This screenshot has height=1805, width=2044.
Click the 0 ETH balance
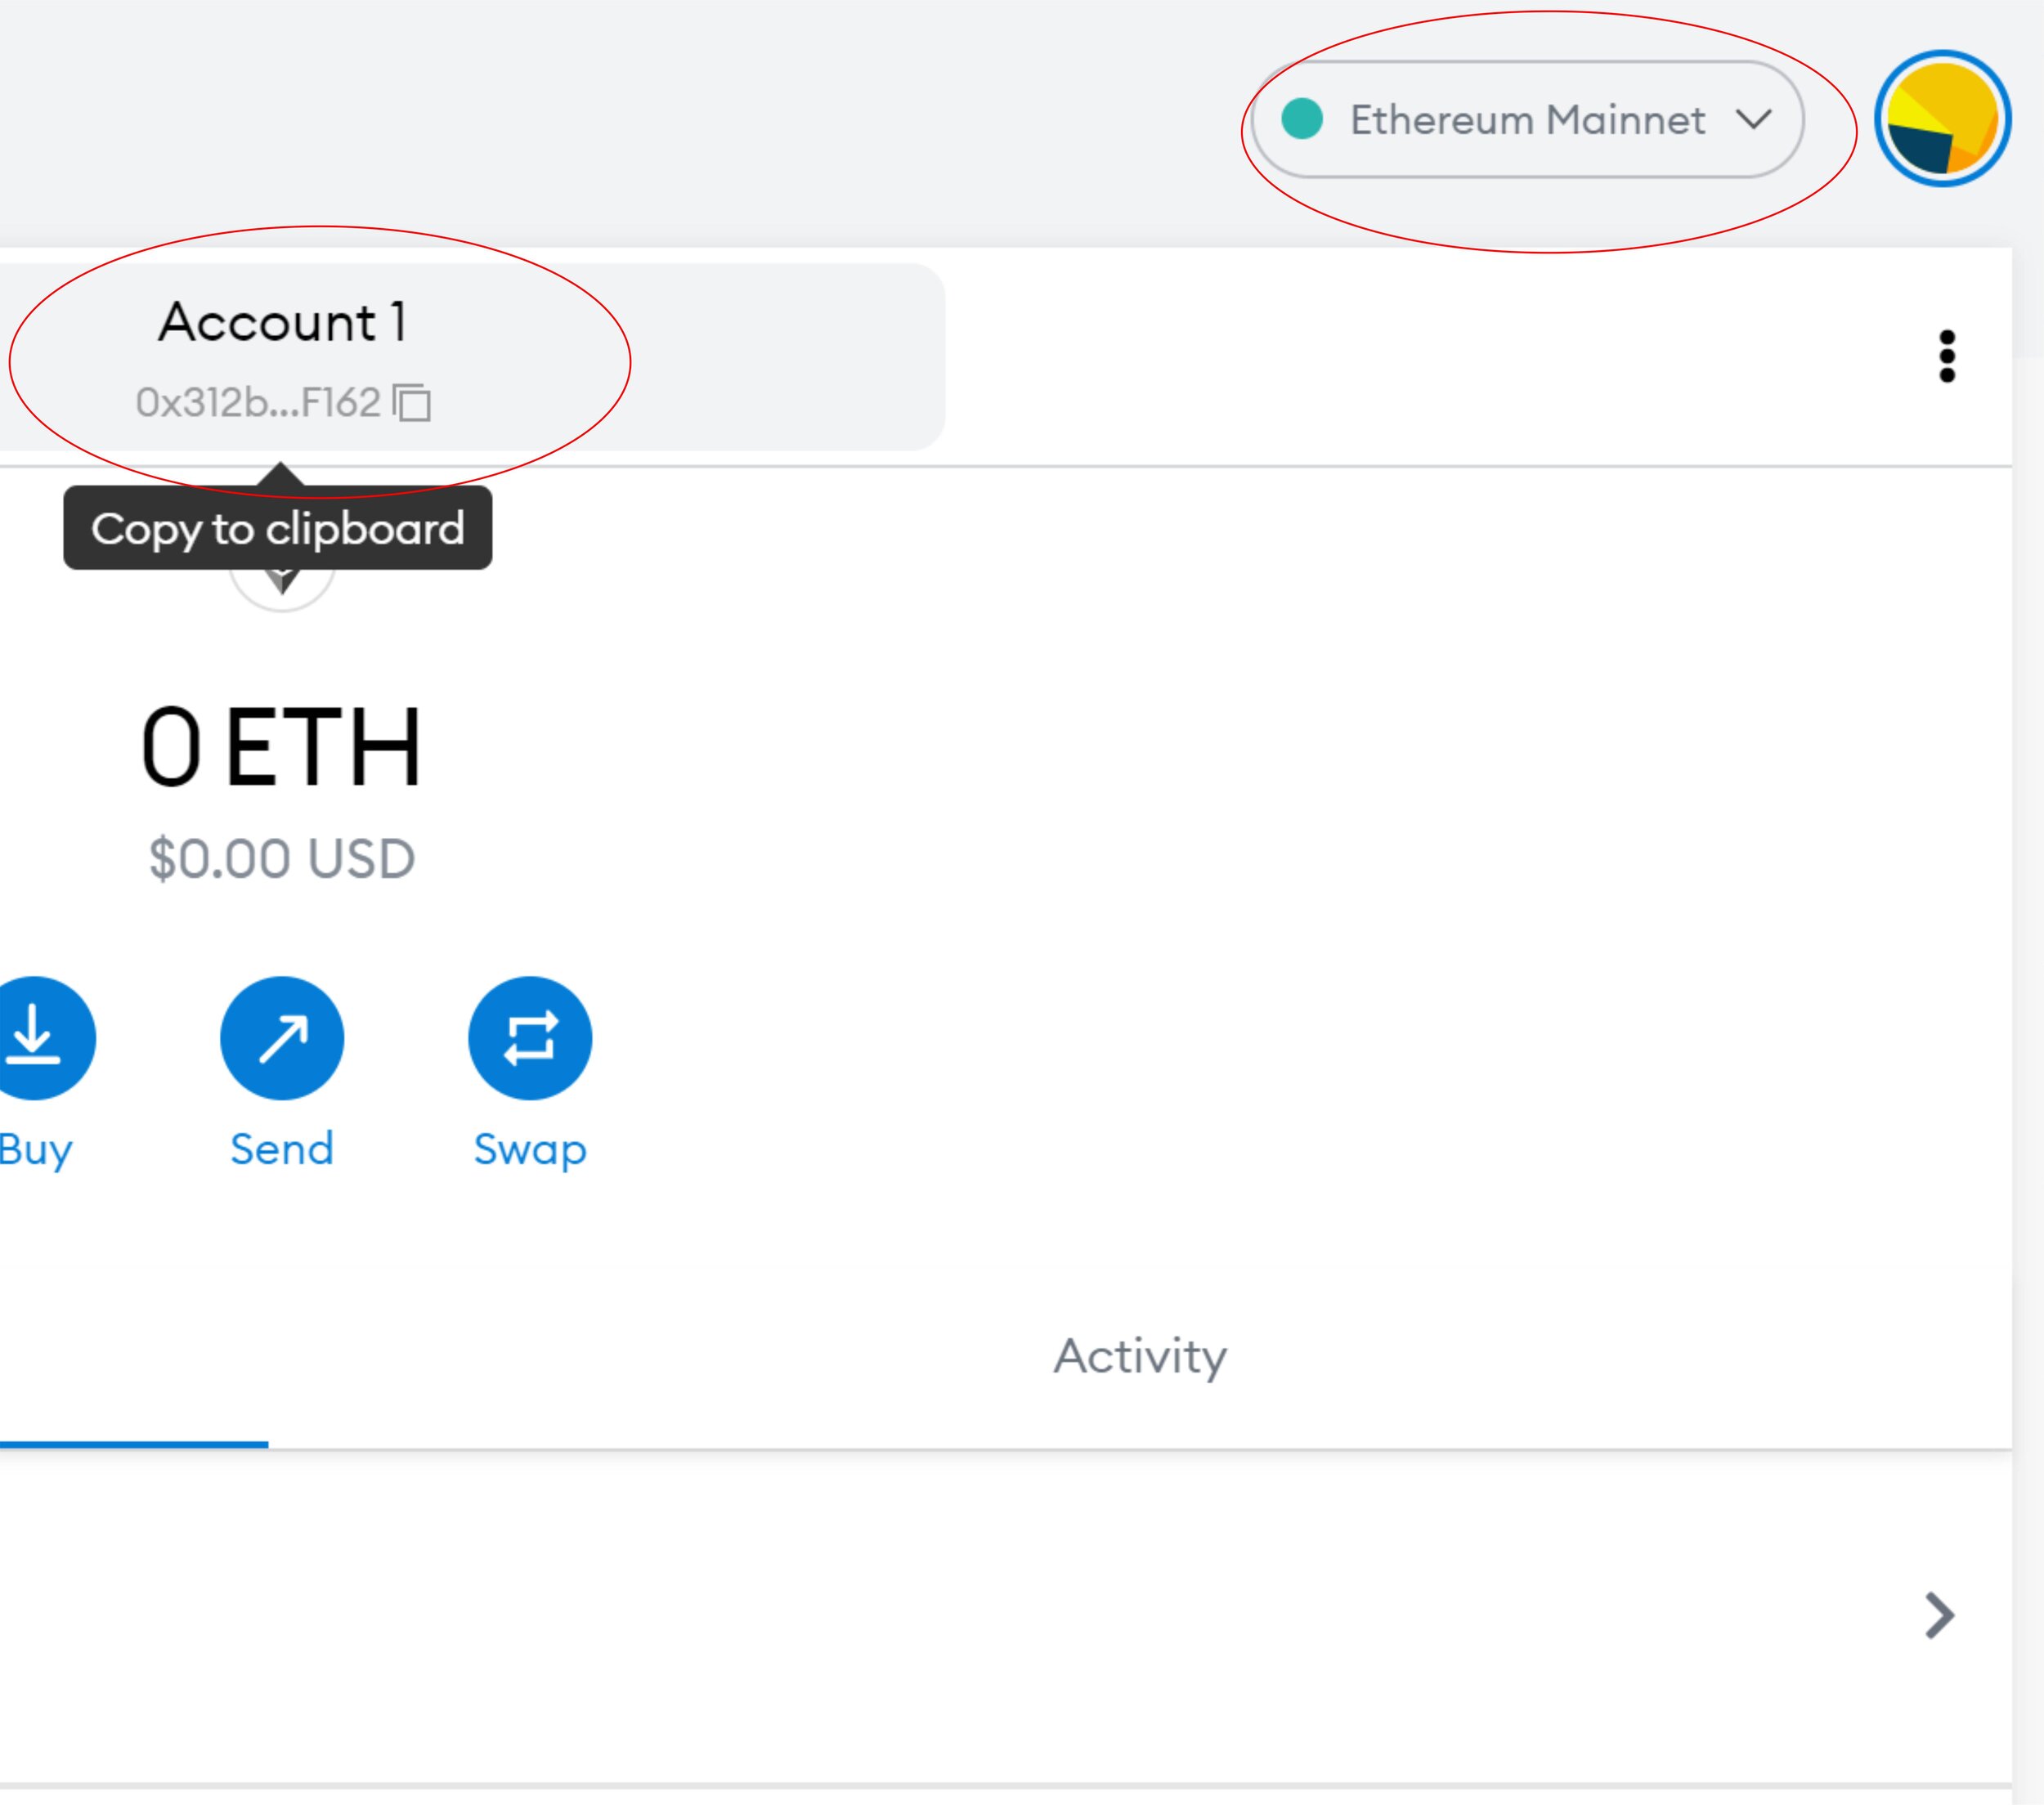click(282, 746)
